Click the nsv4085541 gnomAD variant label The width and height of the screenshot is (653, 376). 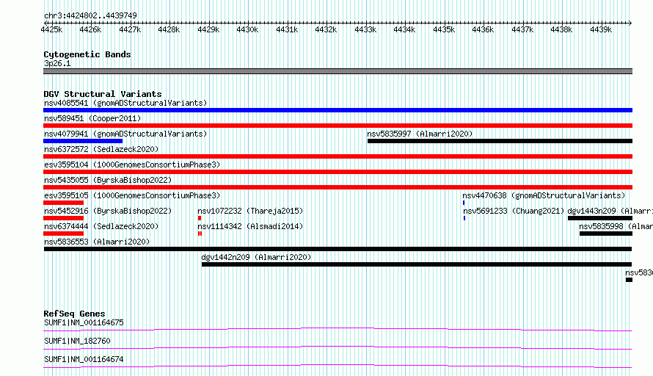pos(125,103)
